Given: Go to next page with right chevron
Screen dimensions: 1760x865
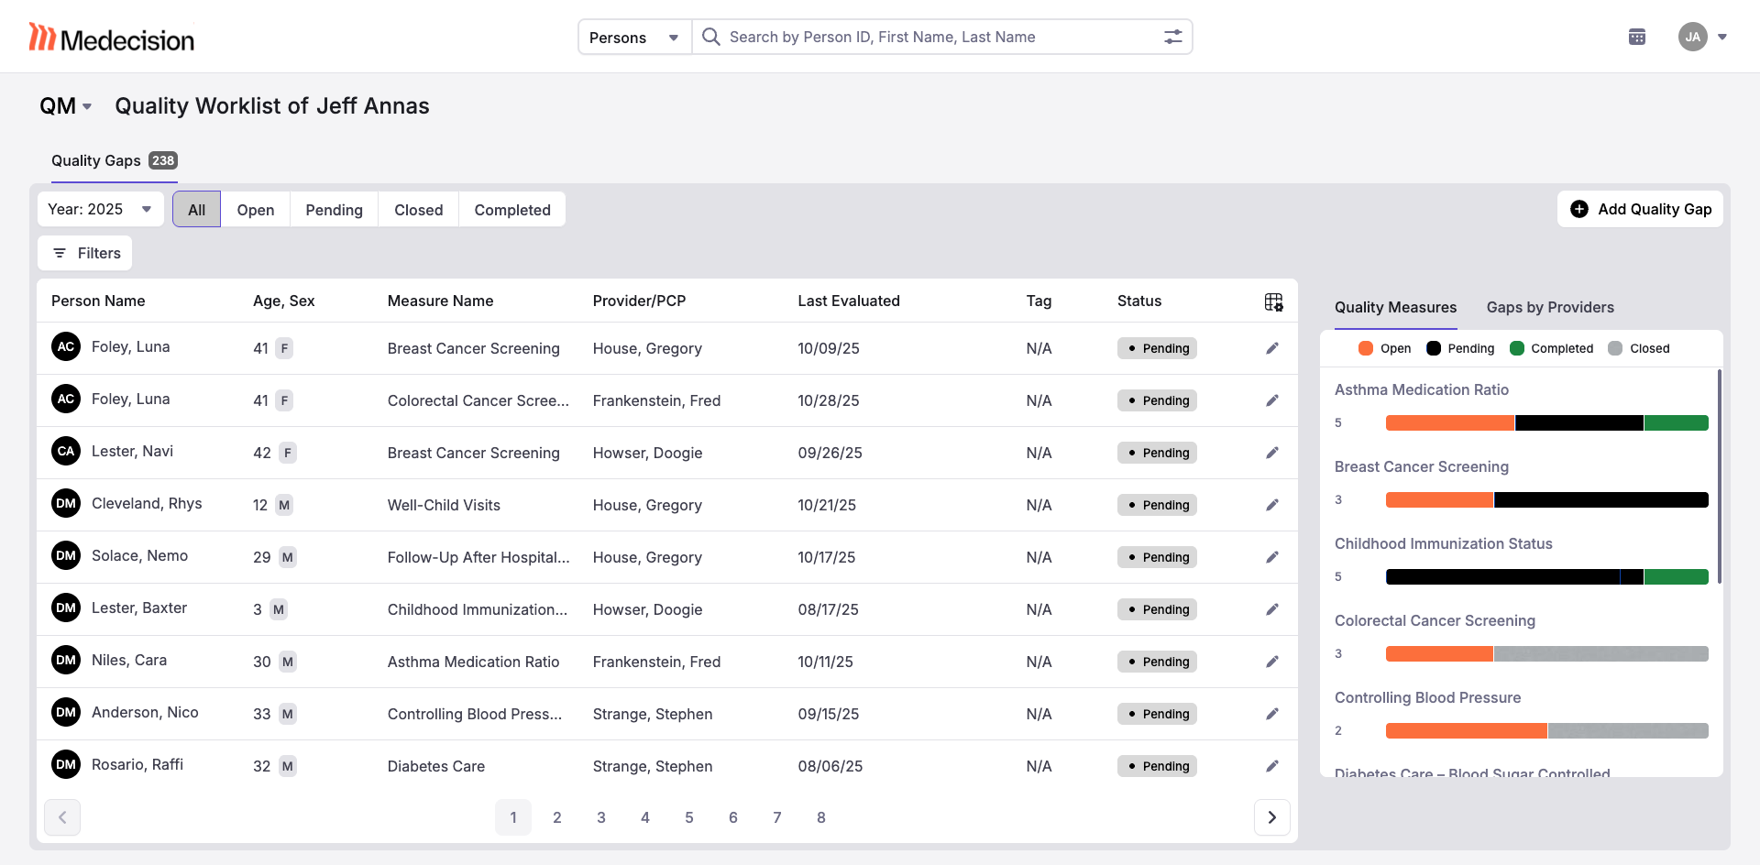Looking at the screenshot, I should [x=1271, y=817].
